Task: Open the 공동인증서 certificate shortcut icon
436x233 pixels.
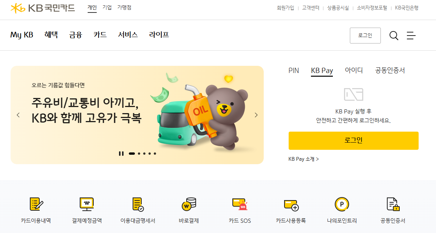Action: pyautogui.click(x=393, y=204)
